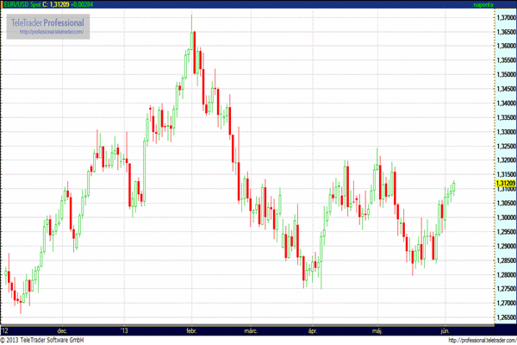Select the 'márc.' label on the time axis
517x345 pixels.
click(x=251, y=330)
